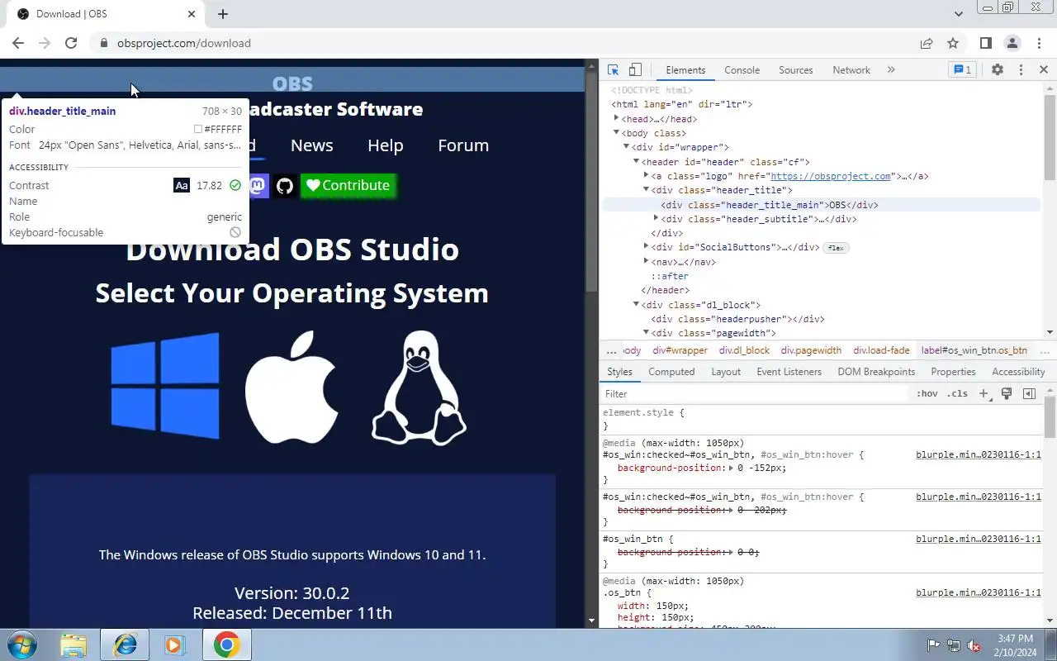This screenshot has height=661, width=1057.
Task: Toggle the .cls element classes panel
Action: (958, 394)
